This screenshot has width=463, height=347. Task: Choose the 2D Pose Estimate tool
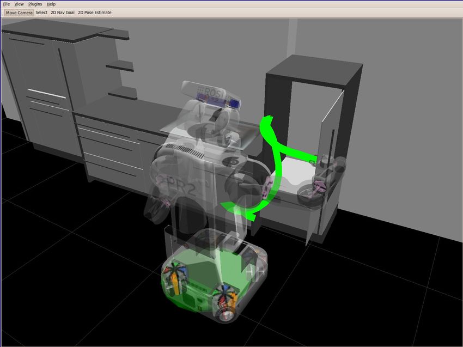pyautogui.click(x=94, y=13)
